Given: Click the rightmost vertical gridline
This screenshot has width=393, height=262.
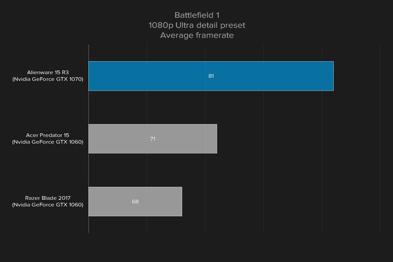Looking at the screenshot, I should click(380, 164).
